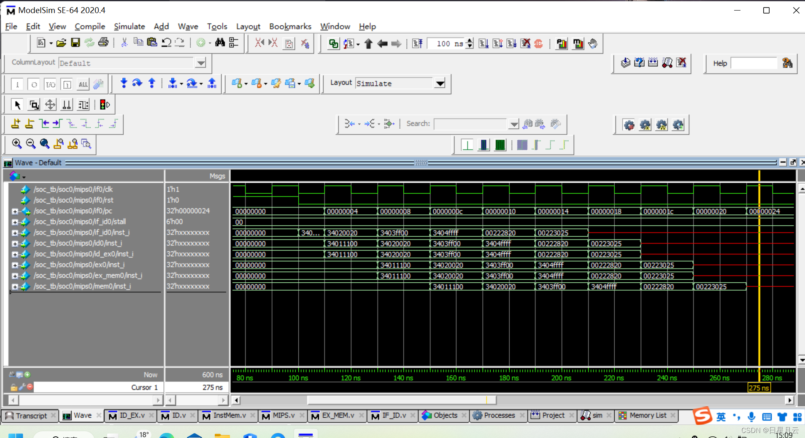
Task: Click the Step Over curved arrow
Action: (137, 83)
